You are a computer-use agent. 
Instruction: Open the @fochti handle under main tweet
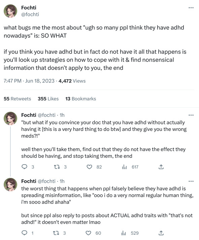pyautogui.click(x=30, y=14)
